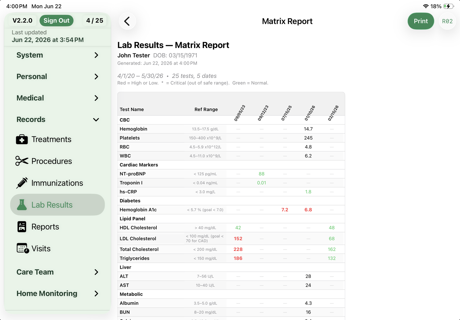
Task: Click the AST value 24
Action: pyautogui.click(x=308, y=285)
